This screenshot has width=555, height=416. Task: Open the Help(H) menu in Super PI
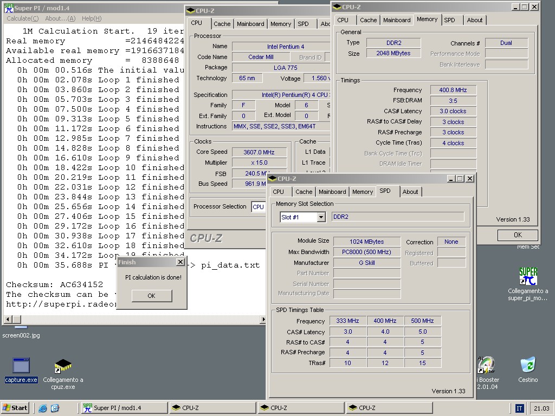point(92,18)
